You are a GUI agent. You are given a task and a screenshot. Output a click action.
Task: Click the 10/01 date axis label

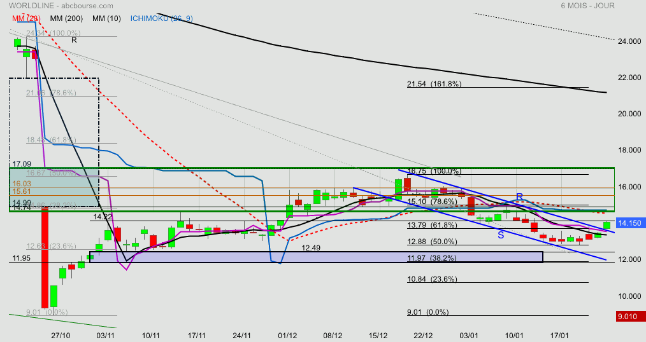(x=514, y=336)
